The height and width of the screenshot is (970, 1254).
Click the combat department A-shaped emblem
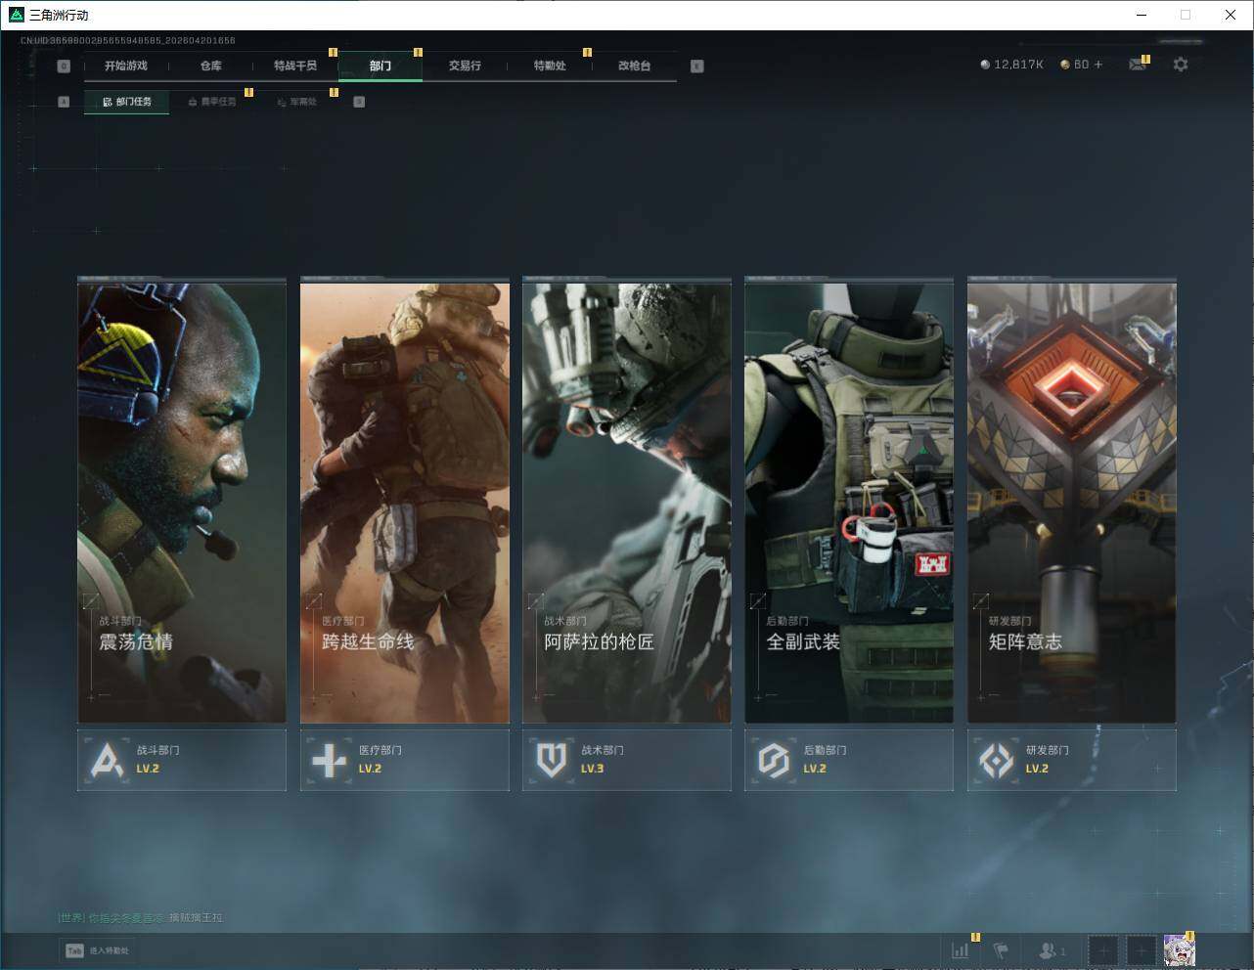tap(106, 760)
